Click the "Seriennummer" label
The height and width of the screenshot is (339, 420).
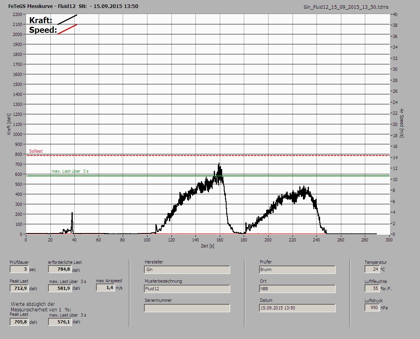[158, 300]
